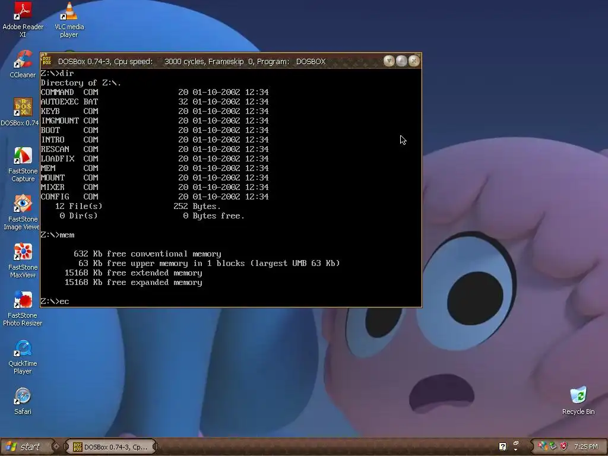Click the "15168 Kb free extended memory" line
The height and width of the screenshot is (456, 608).
134,273
